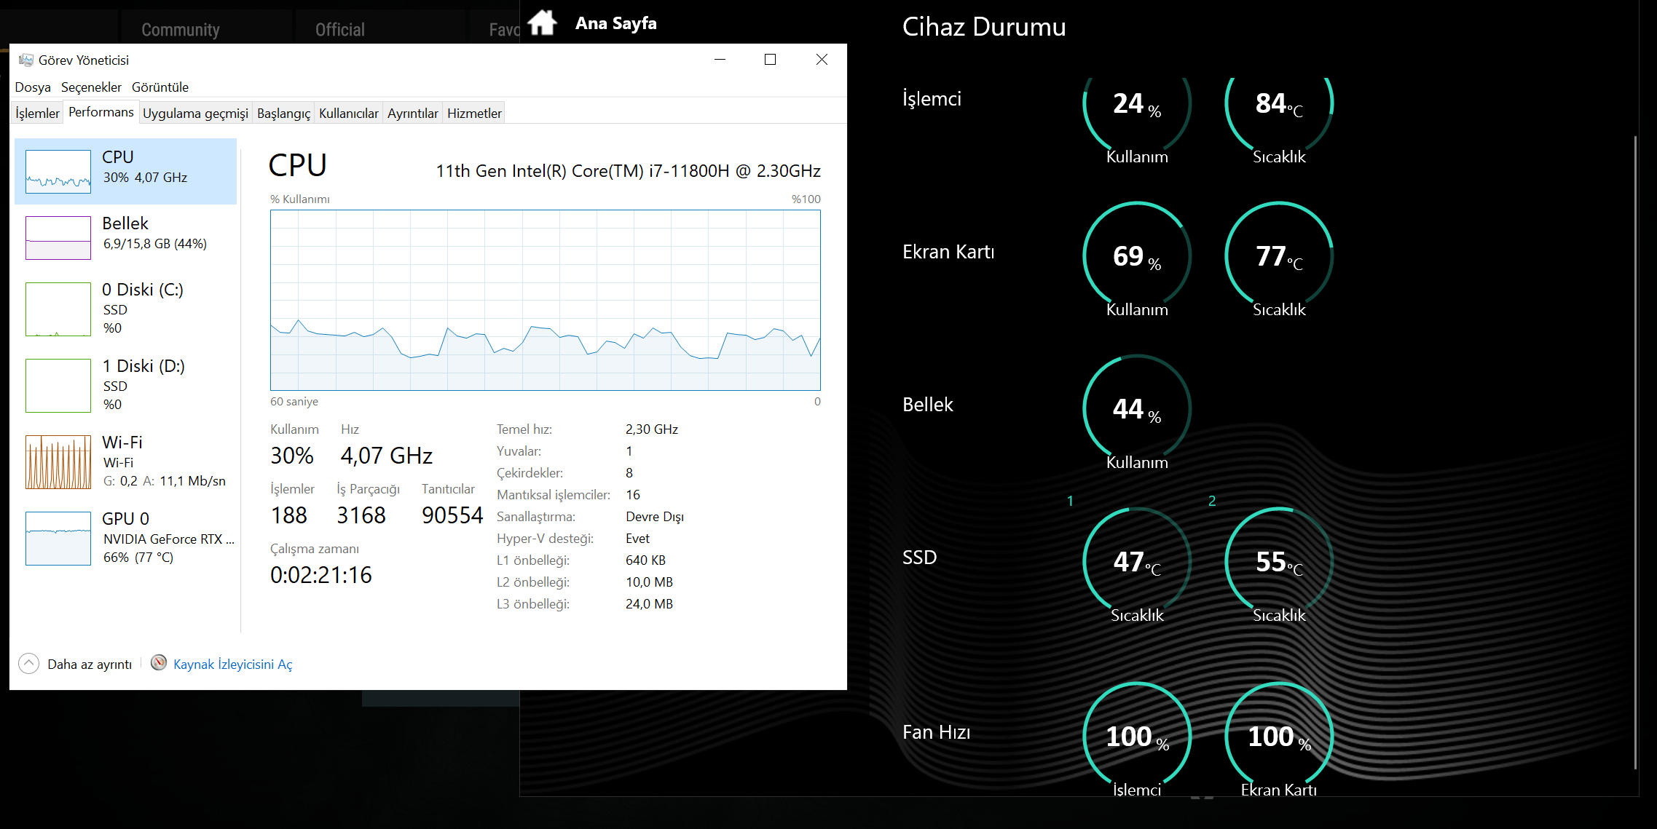Open the Dosya menu

33,87
